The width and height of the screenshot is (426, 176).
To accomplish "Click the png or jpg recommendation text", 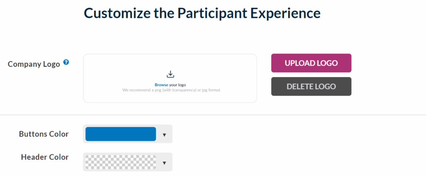I will click(x=171, y=90).
